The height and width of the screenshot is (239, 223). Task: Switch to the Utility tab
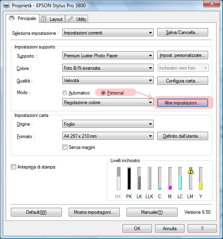click(x=77, y=19)
